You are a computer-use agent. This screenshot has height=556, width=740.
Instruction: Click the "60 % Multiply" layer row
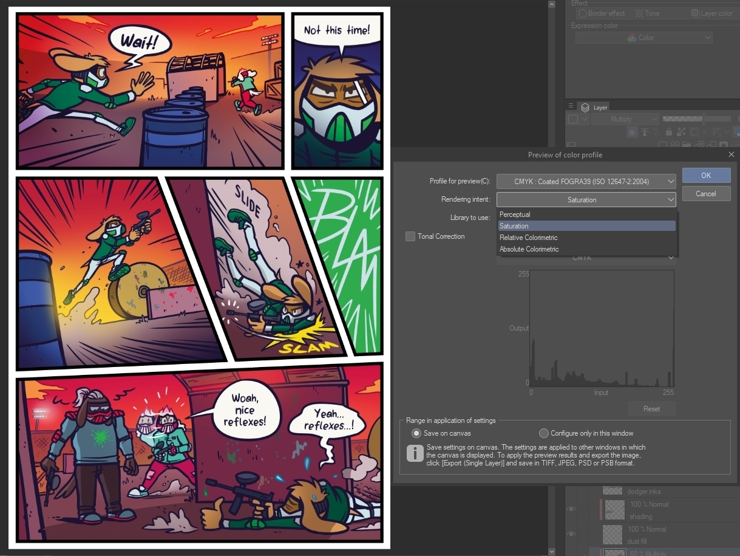[x=664, y=552]
